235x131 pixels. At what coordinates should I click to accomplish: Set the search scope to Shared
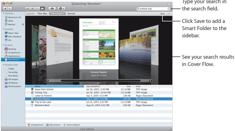tap(71, 14)
